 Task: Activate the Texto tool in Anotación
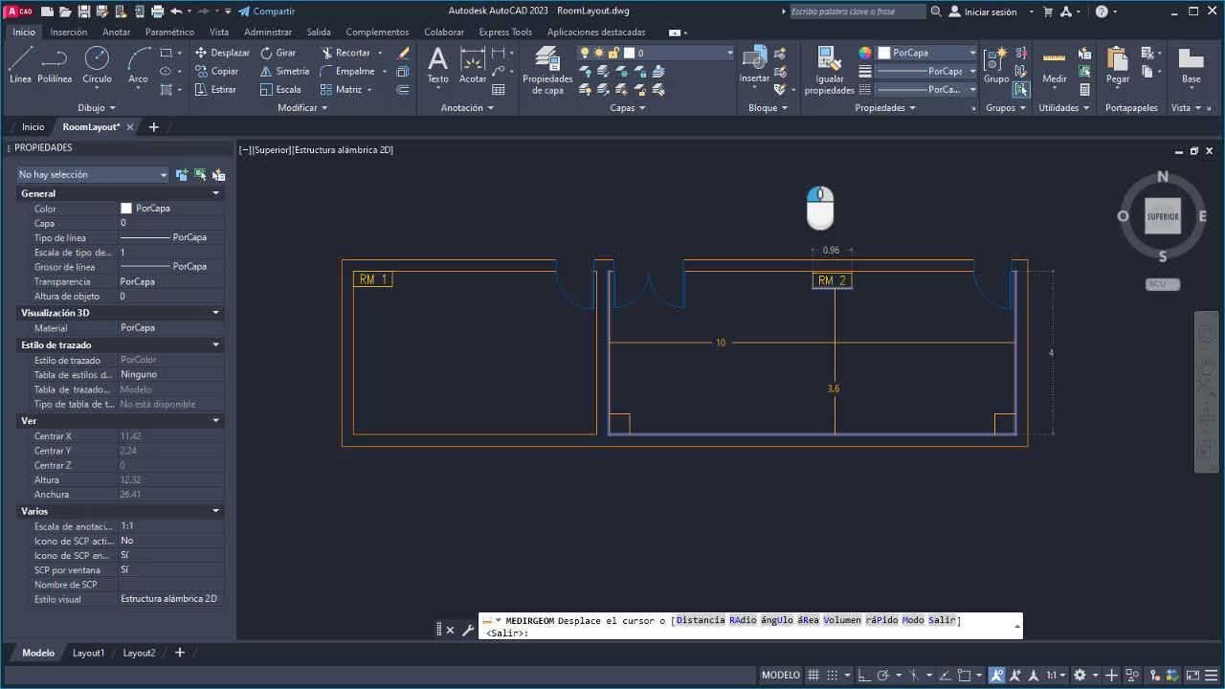click(437, 65)
